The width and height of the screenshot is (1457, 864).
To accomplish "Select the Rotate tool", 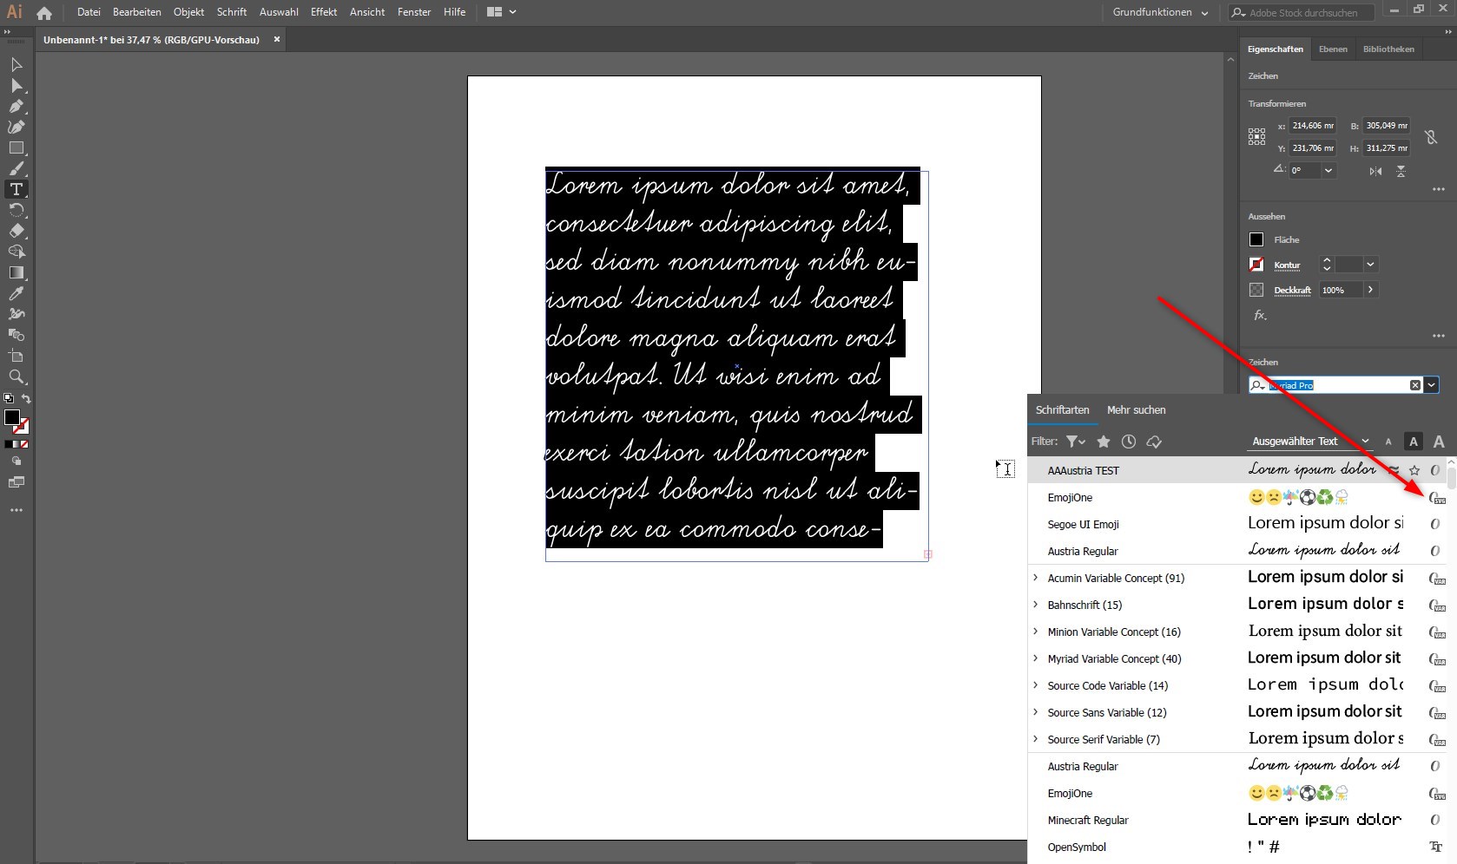I will point(16,211).
